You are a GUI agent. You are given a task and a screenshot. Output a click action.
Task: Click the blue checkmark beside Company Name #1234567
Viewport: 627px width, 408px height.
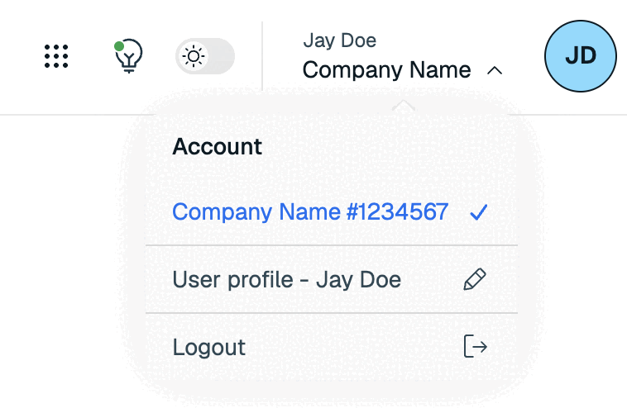tap(479, 212)
